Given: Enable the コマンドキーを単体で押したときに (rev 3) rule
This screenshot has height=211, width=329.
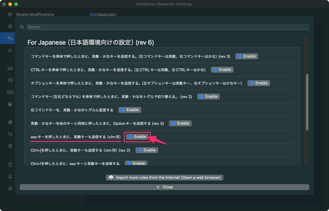Looking at the screenshot, I should click(246, 56).
